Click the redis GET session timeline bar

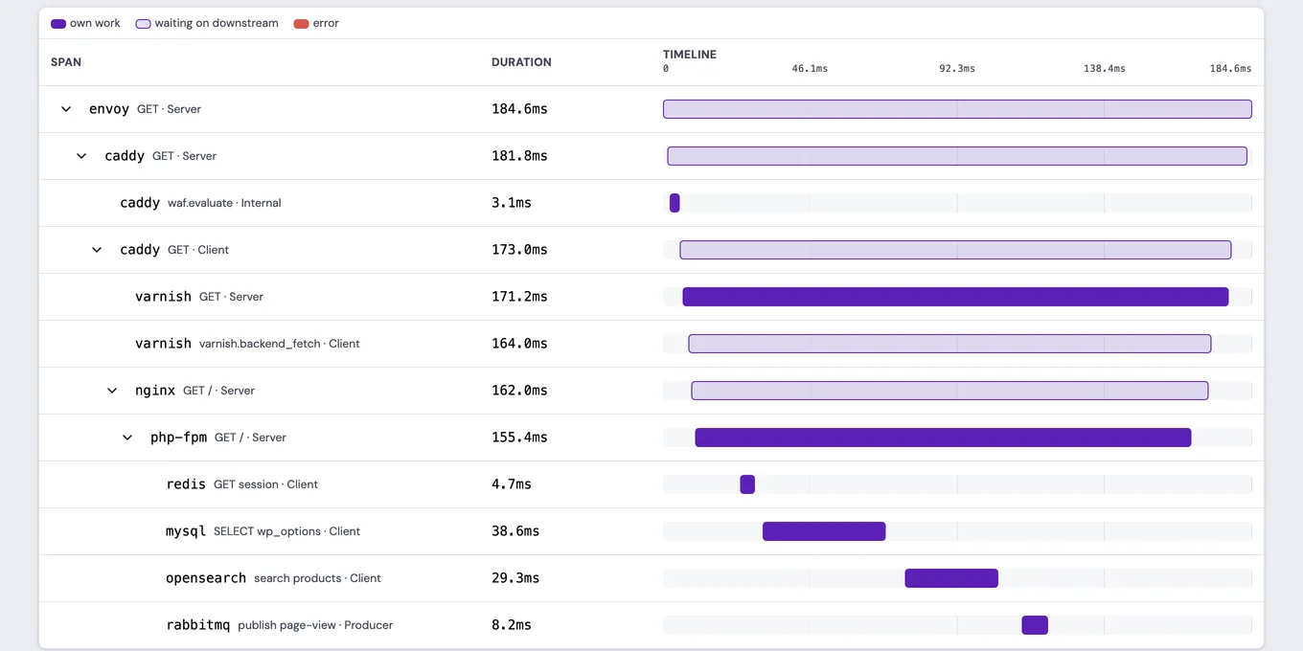tap(747, 484)
